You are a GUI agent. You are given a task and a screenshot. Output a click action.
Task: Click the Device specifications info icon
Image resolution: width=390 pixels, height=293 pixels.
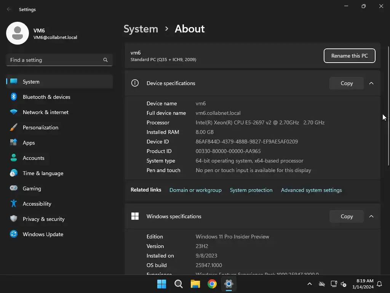[135, 83]
